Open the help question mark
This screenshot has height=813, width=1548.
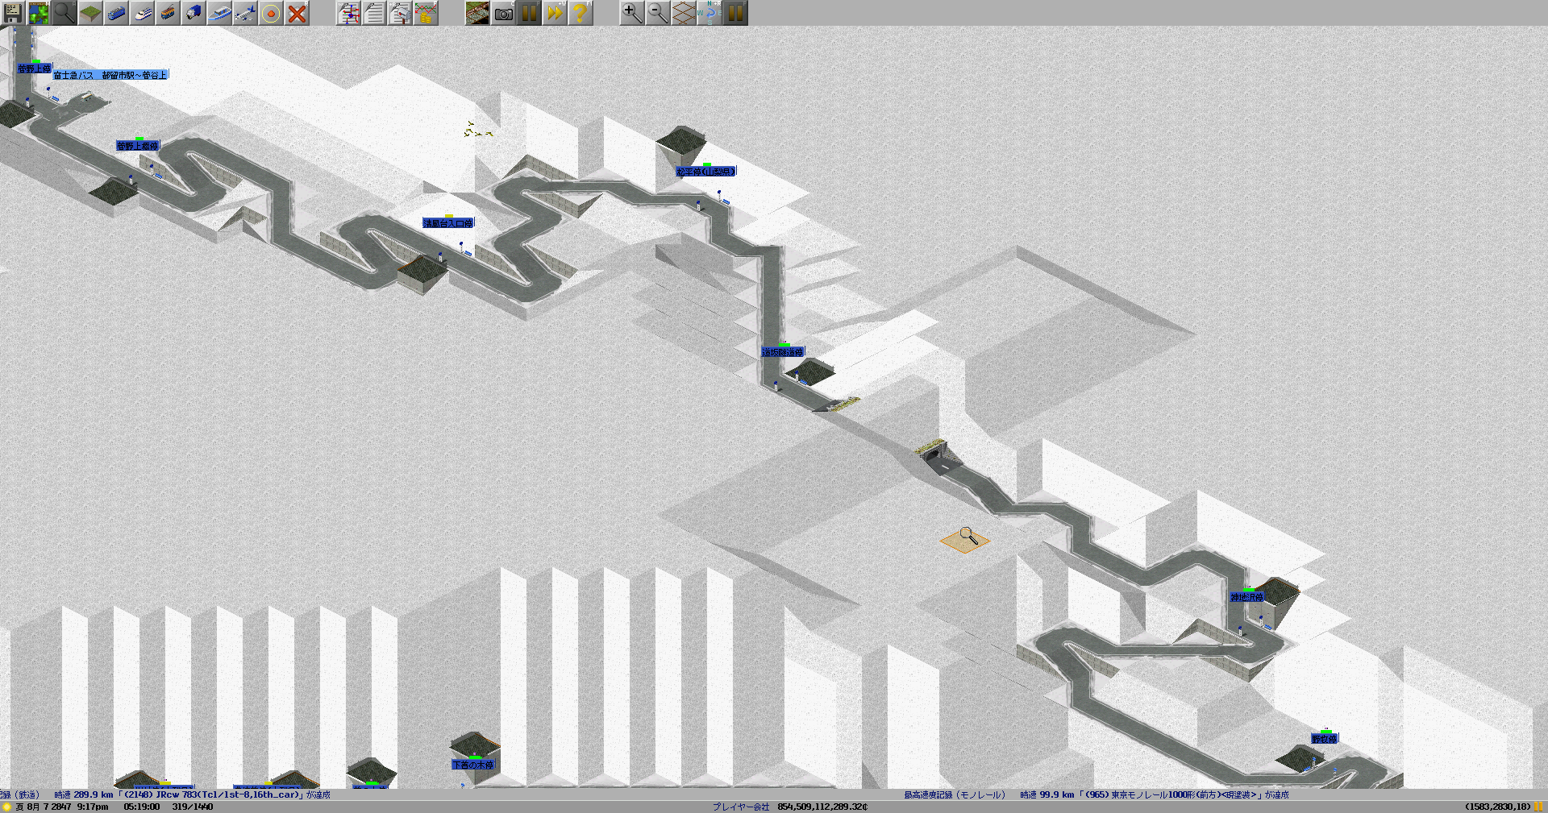click(x=580, y=13)
